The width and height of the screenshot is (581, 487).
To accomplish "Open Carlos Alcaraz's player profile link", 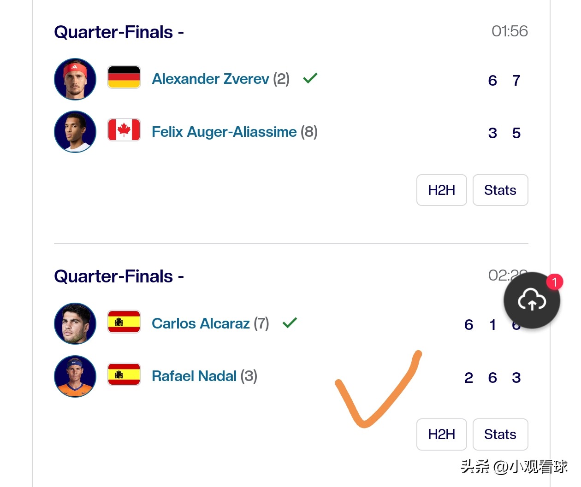I will (x=201, y=323).
